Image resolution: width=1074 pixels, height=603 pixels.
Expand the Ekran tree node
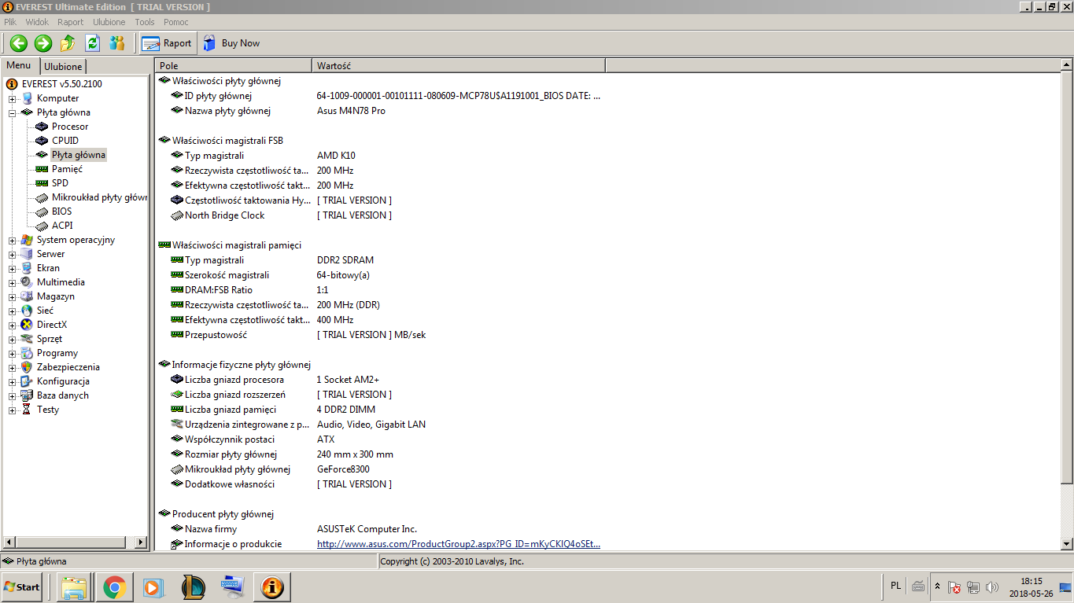click(13, 268)
